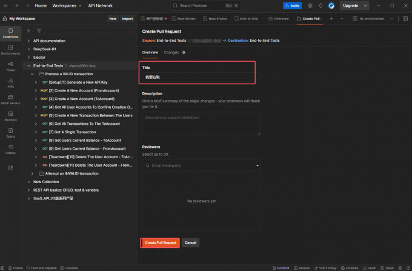412x271 pixels.
Task: Click Find and replace in status bar
Action: tap(42, 268)
